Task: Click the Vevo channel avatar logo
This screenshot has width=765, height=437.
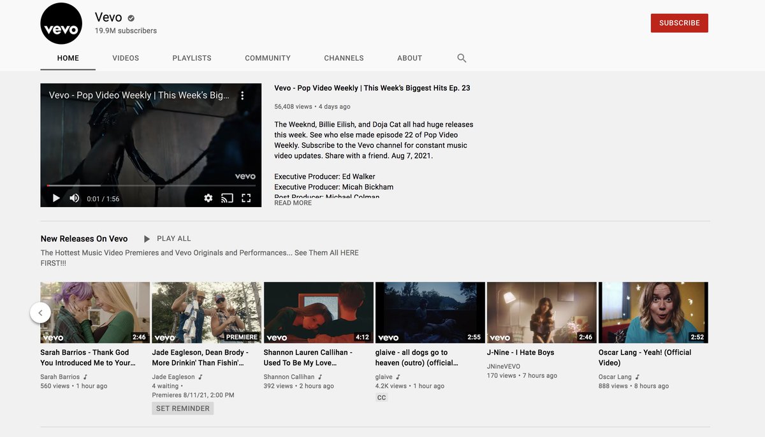Action: pyautogui.click(x=61, y=24)
